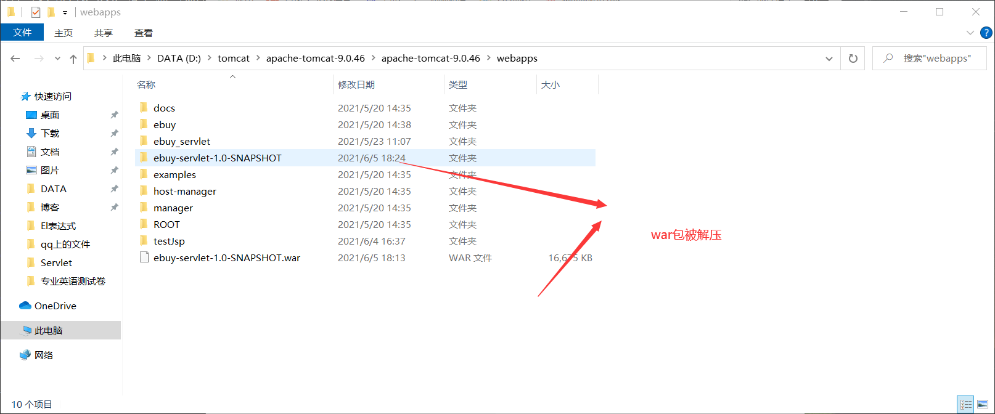
Task: Select the examples folder icon
Action: 144,174
